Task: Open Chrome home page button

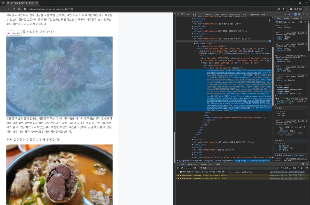Action: pyautogui.click(x=19, y=9)
